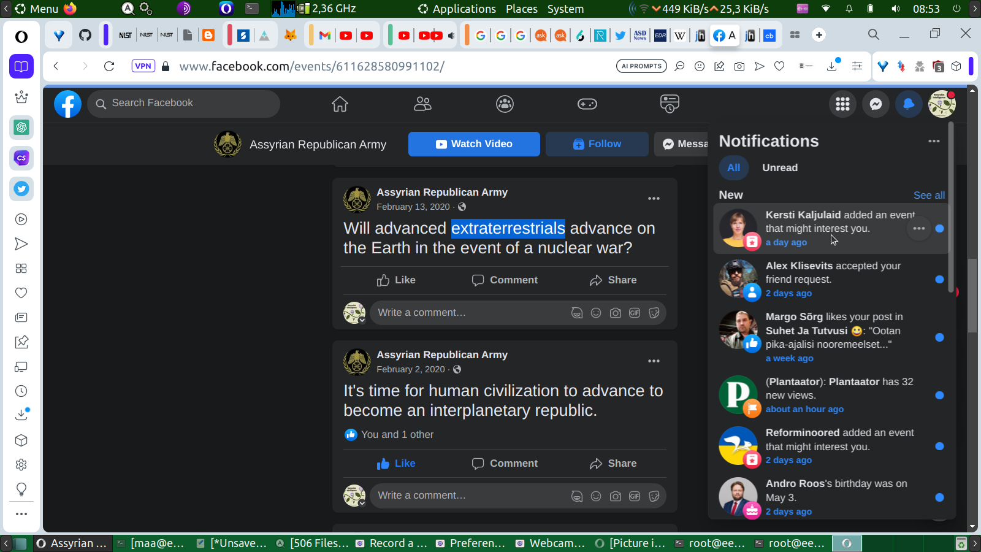Switch to the Unread notifications tab
The height and width of the screenshot is (552, 981).
coord(780,168)
